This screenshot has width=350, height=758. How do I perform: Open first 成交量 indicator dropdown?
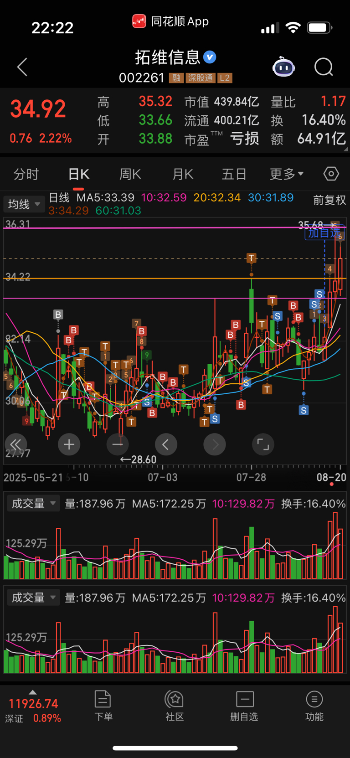(x=33, y=504)
